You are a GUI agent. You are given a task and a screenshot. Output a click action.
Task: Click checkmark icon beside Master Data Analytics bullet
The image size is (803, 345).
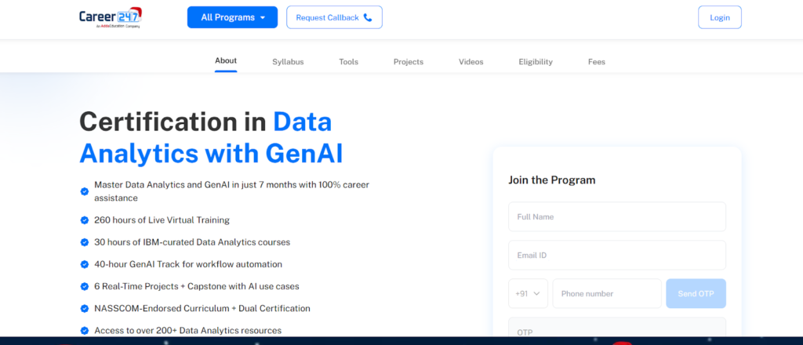click(x=85, y=191)
